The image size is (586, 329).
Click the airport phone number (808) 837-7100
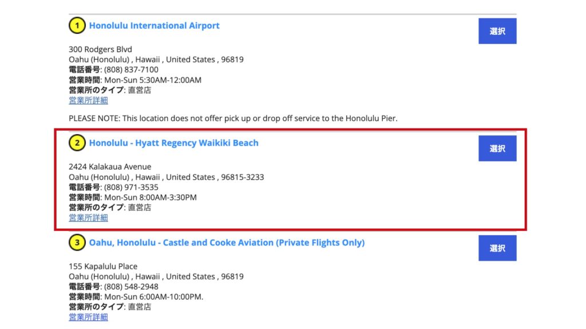coord(131,70)
